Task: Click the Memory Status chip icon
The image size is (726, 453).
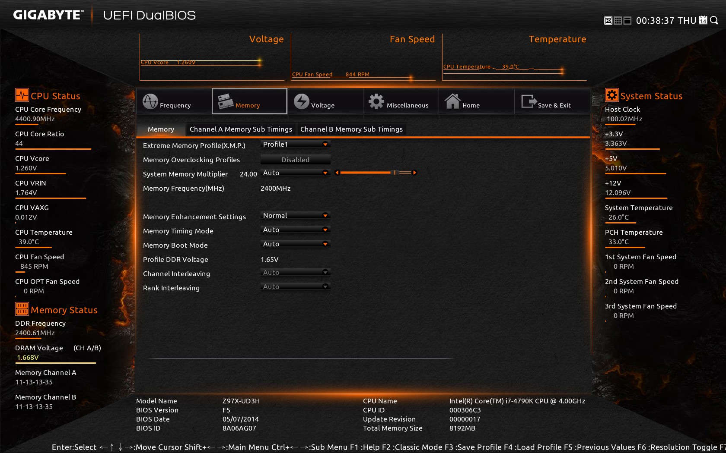Action: [x=22, y=309]
